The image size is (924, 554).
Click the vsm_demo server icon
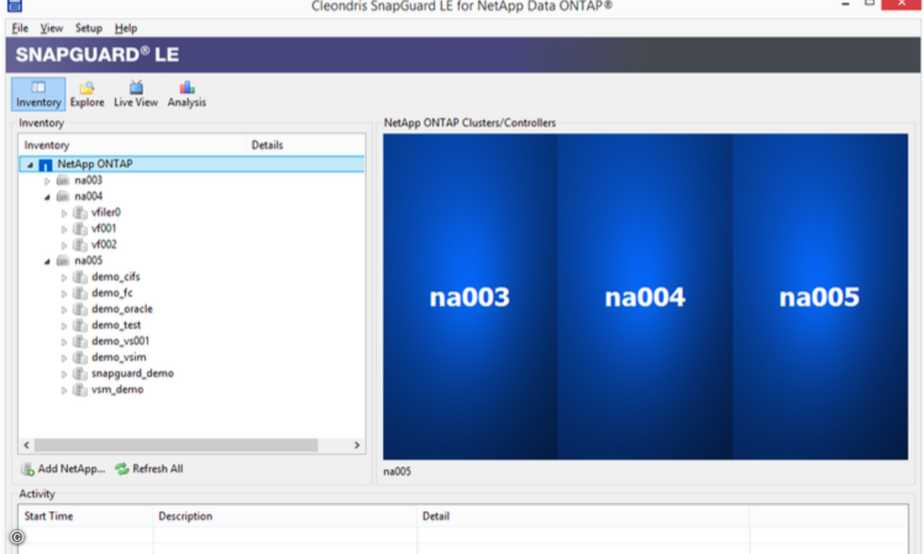point(79,390)
